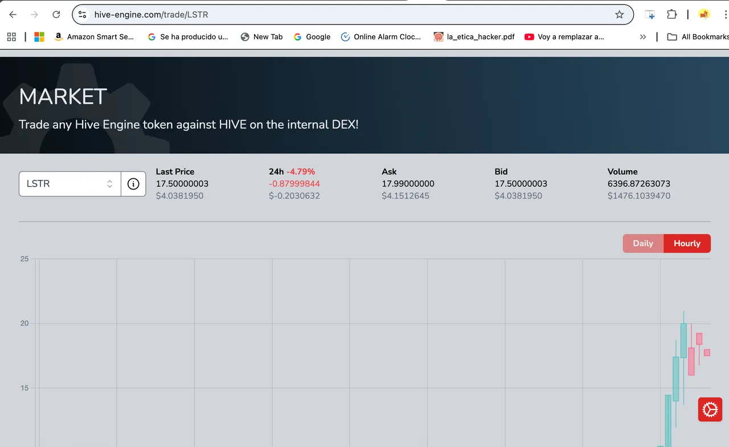Click the 24h change -4.79% text
The height and width of the screenshot is (447, 729).
(x=300, y=171)
